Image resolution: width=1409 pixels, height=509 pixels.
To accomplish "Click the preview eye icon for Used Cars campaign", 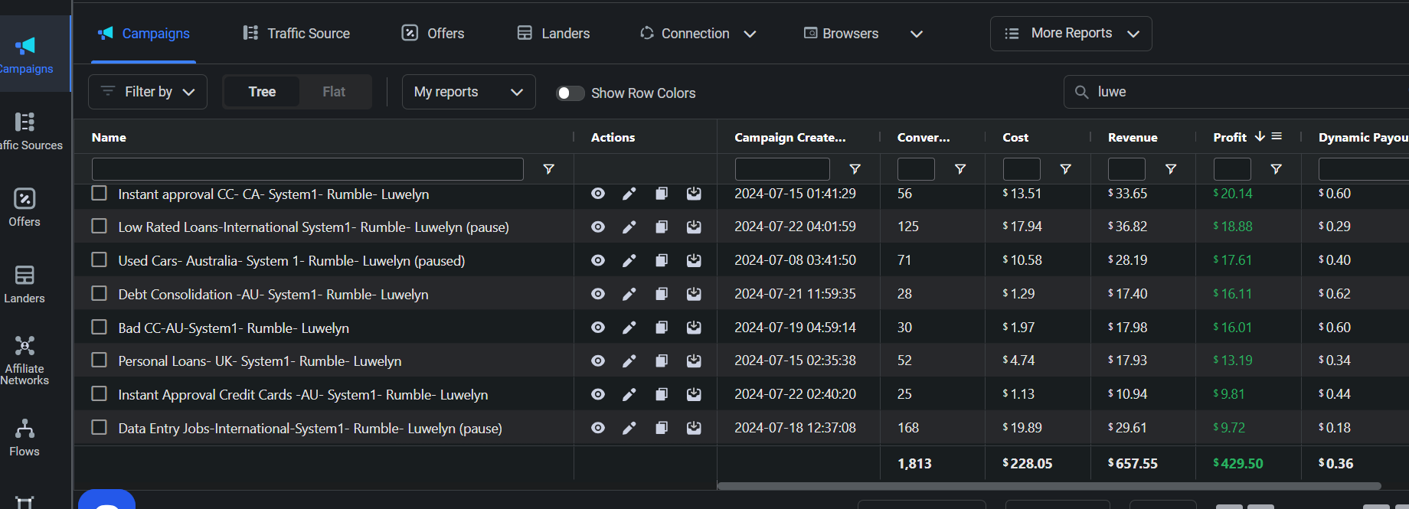I will tap(598, 260).
